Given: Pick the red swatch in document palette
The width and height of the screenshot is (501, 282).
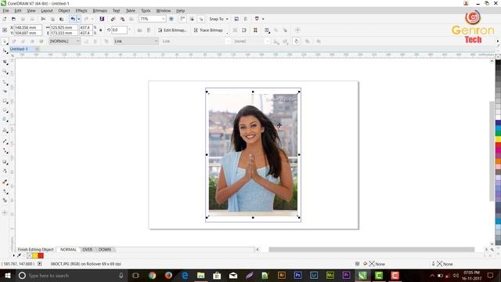Looking at the screenshot, I should pos(41,255).
